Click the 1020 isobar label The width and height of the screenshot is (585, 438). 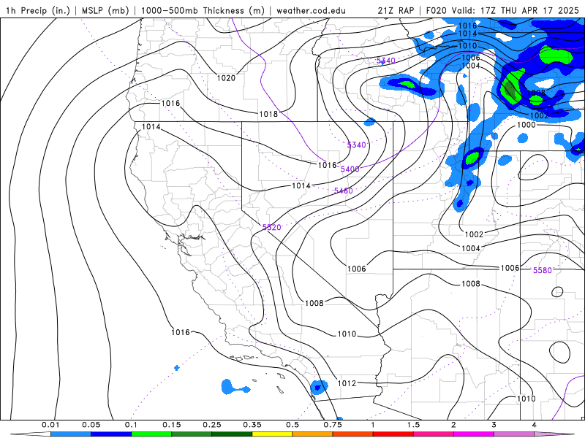pos(226,78)
